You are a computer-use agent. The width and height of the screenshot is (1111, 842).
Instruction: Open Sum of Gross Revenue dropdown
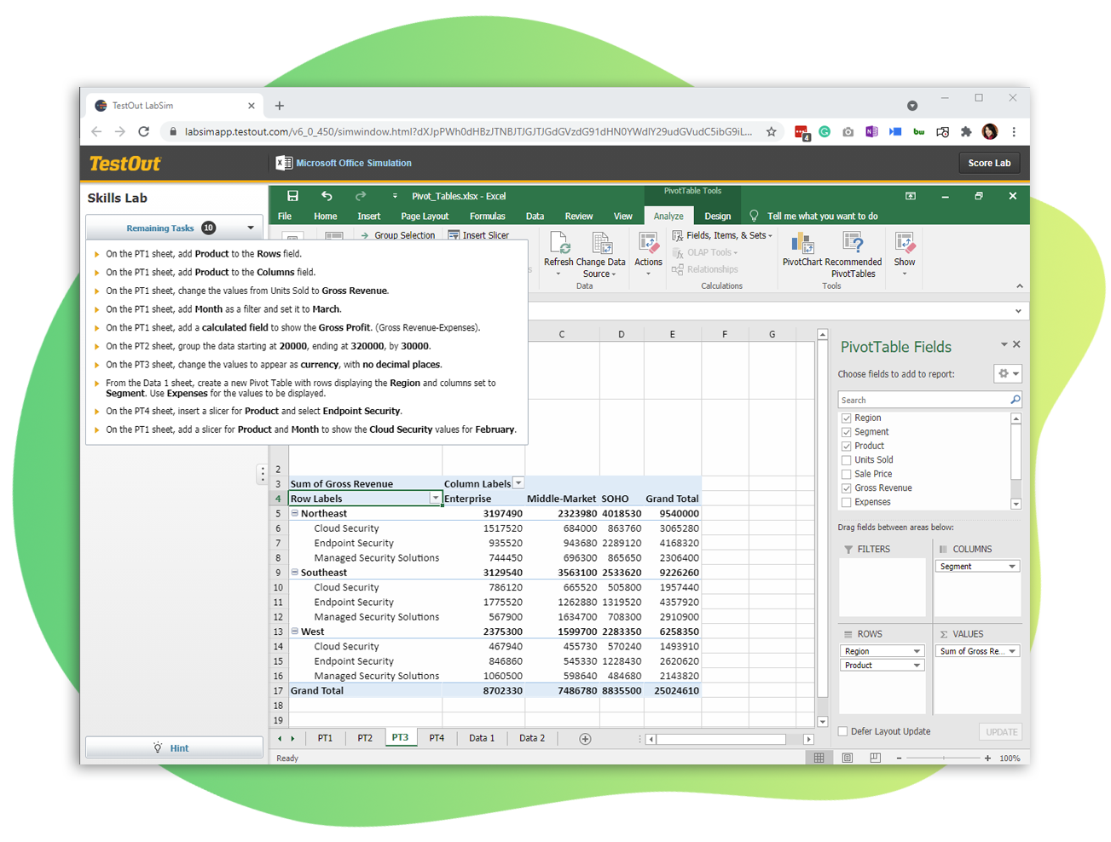point(1012,651)
